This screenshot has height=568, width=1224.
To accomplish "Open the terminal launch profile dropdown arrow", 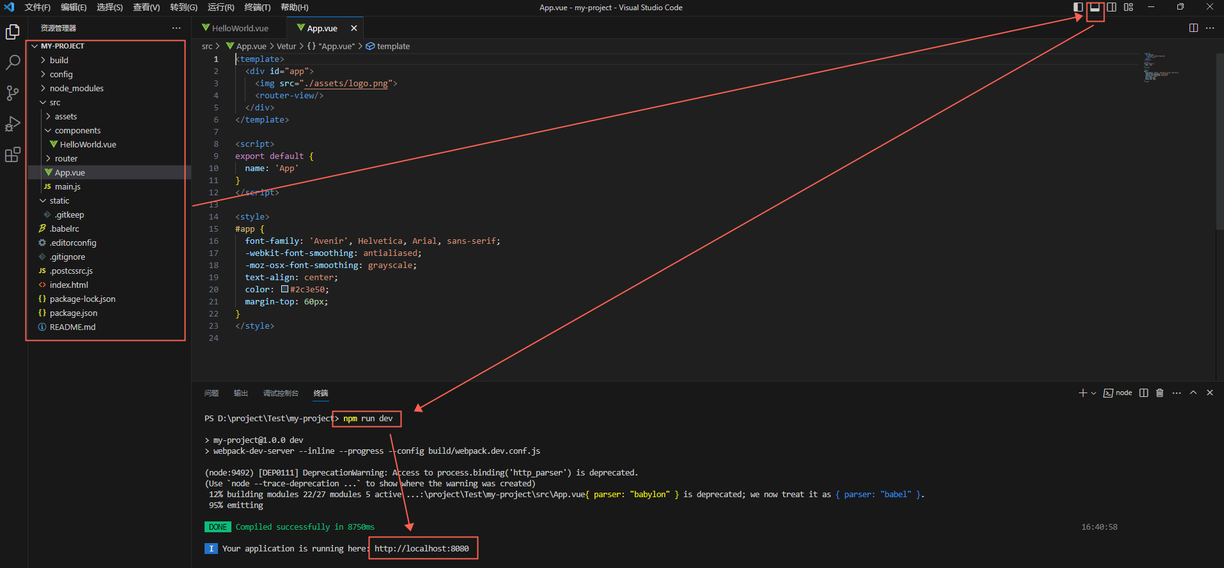I will [1094, 393].
